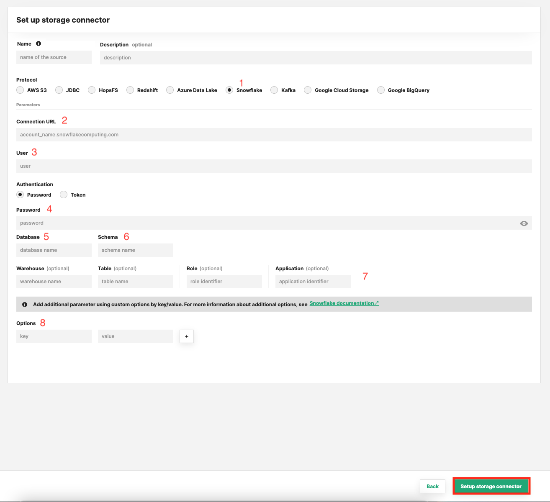Click the Name info icon

click(x=39, y=44)
